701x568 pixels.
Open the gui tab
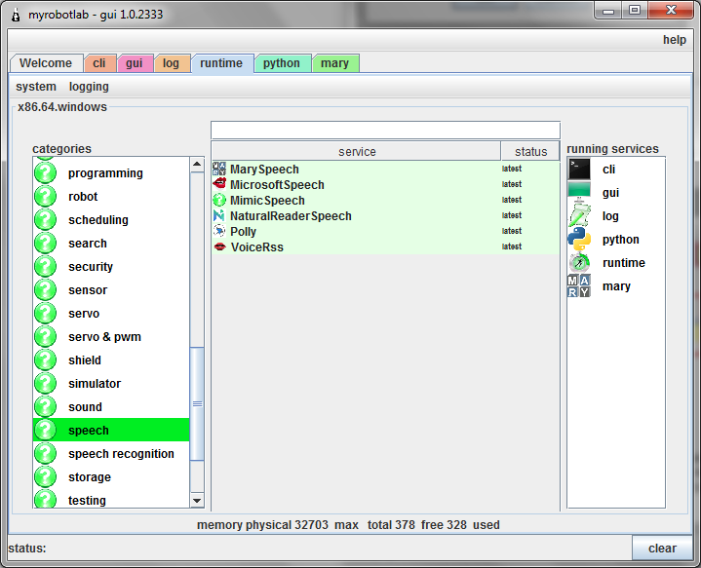[x=135, y=63]
